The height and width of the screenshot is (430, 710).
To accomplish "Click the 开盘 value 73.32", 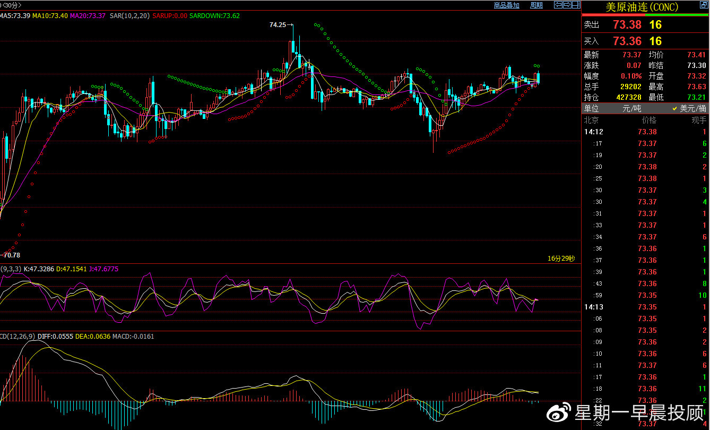I will [697, 76].
